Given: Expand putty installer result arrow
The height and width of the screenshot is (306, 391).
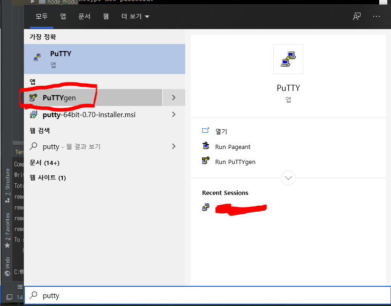Looking at the screenshot, I should pyautogui.click(x=174, y=114).
